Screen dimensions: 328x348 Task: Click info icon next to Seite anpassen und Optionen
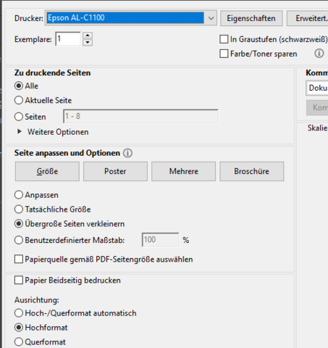(x=127, y=153)
